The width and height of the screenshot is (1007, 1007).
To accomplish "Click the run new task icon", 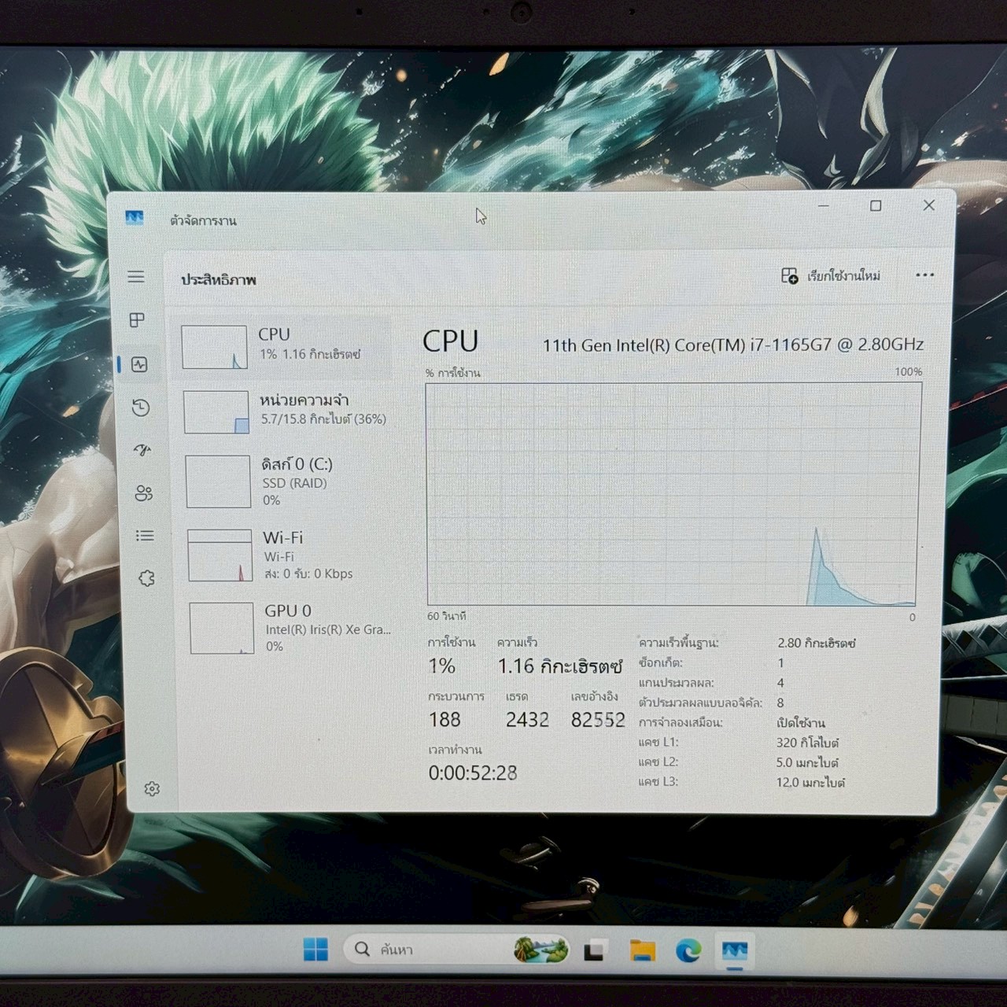I will pos(789,275).
